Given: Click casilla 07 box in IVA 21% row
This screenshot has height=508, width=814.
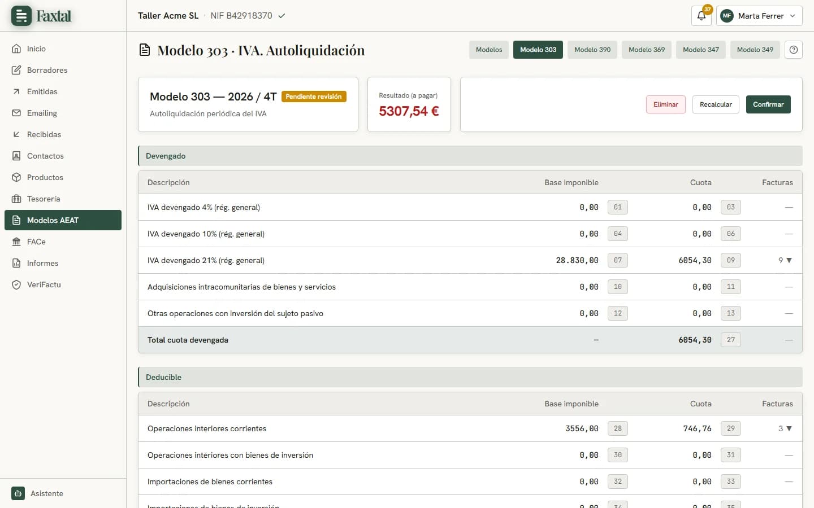Looking at the screenshot, I should click(x=618, y=260).
